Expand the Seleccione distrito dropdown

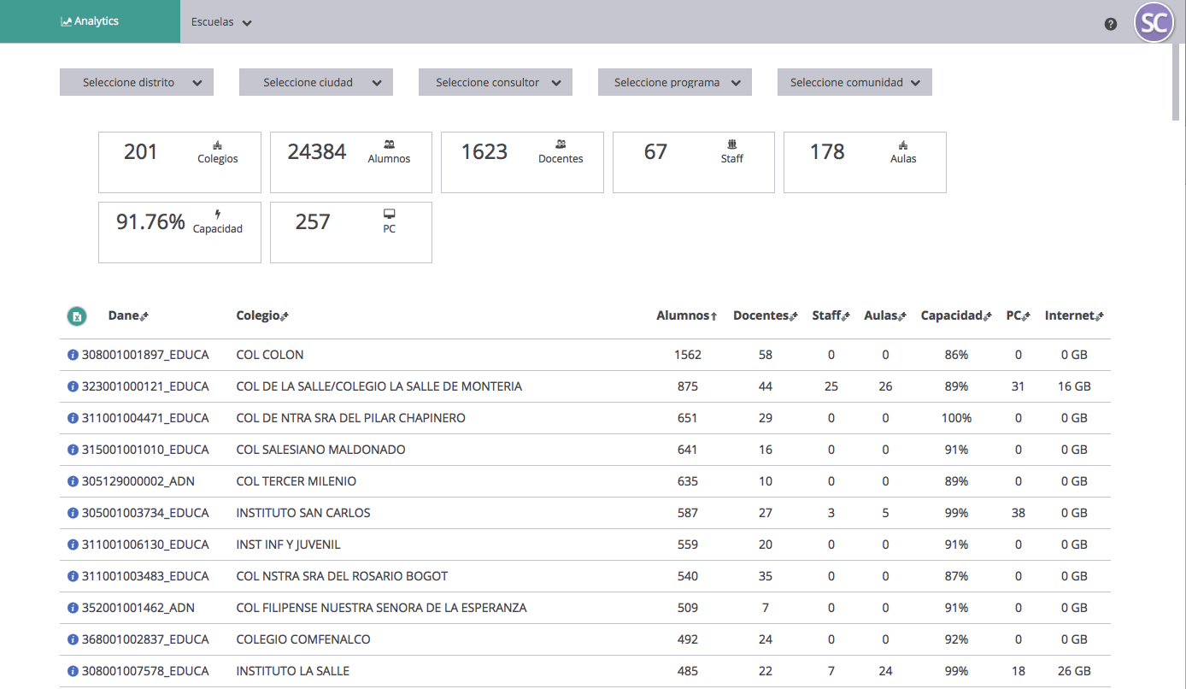click(137, 83)
